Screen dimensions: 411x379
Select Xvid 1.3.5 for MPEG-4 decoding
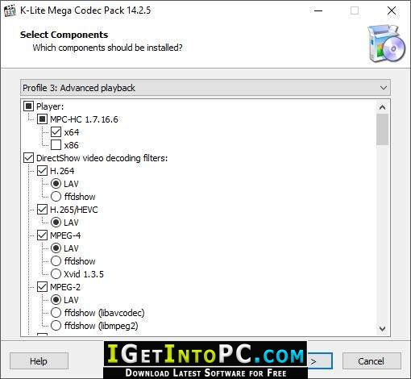pos(56,274)
